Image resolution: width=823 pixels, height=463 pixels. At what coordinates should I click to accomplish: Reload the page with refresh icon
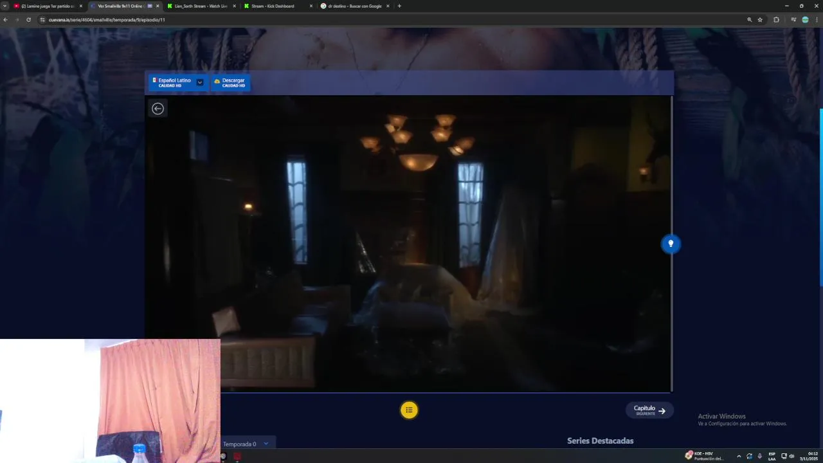[x=28, y=20]
